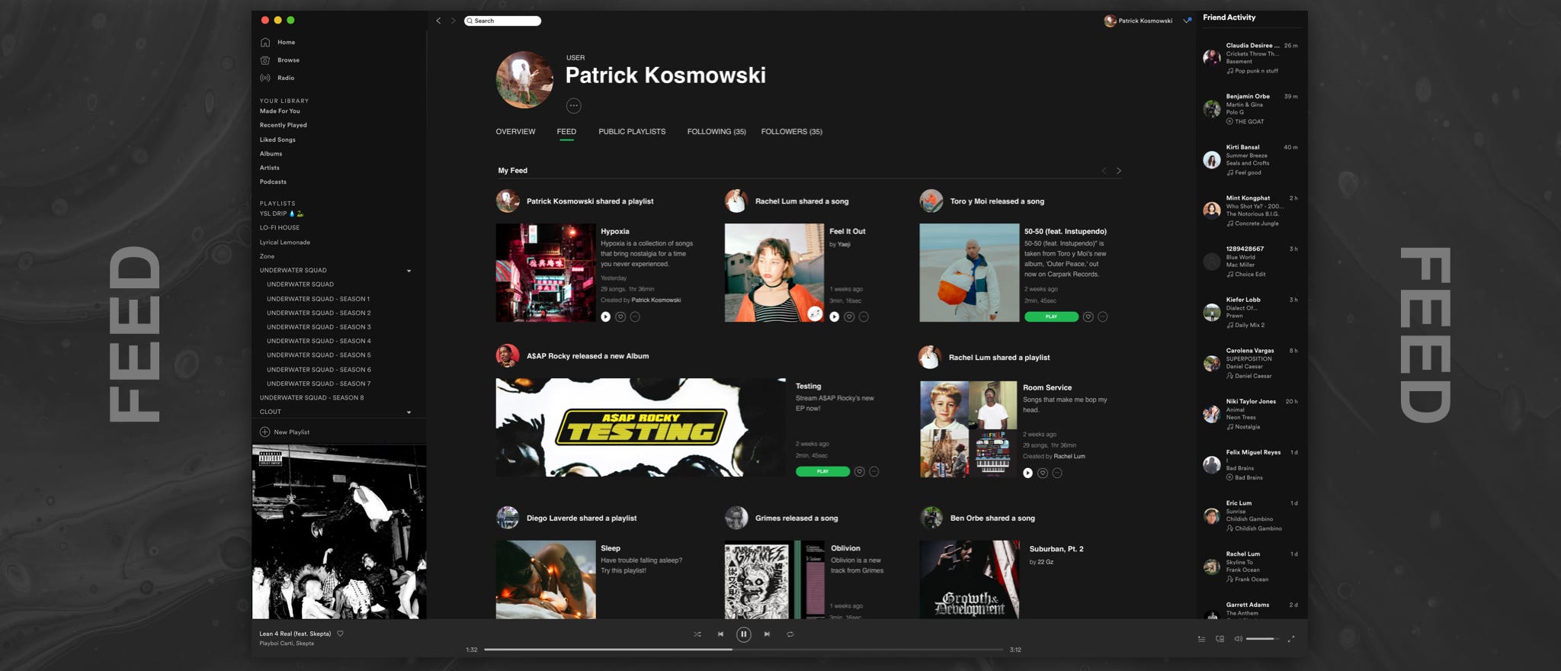Collapse the UNDERWATER SQUAD folder
The width and height of the screenshot is (1561, 671).
pos(409,271)
